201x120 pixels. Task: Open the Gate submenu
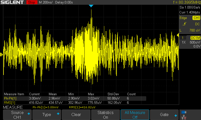pos(164,115)
